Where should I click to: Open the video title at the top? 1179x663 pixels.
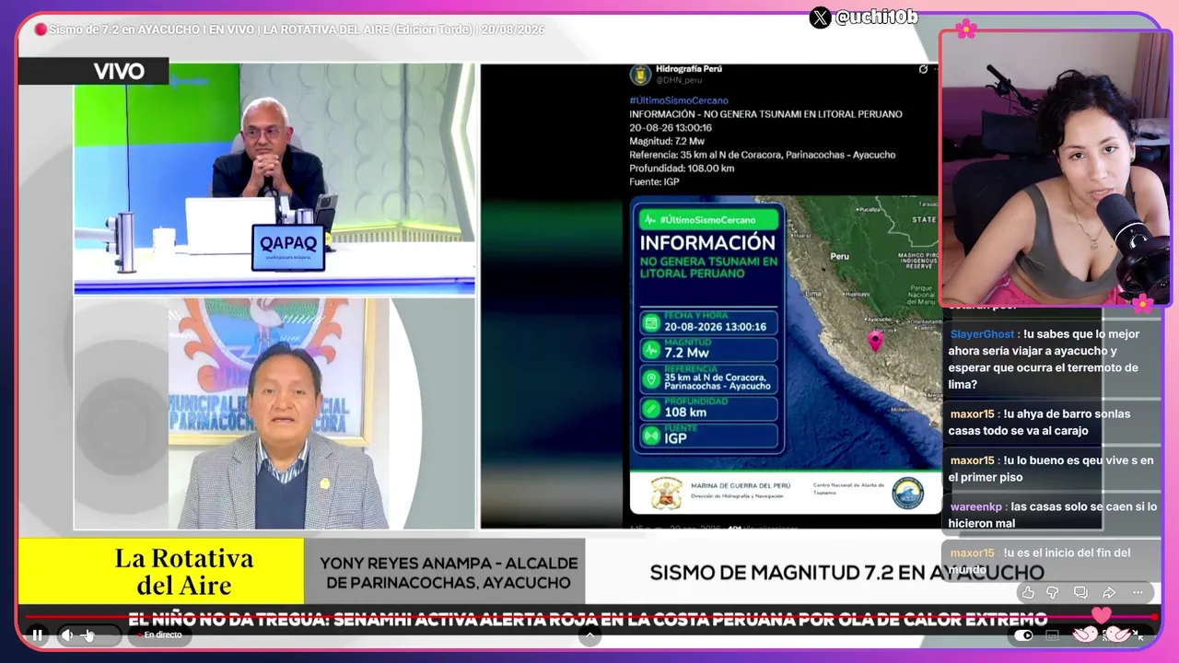pyautogui.click(x=297, y=29)
